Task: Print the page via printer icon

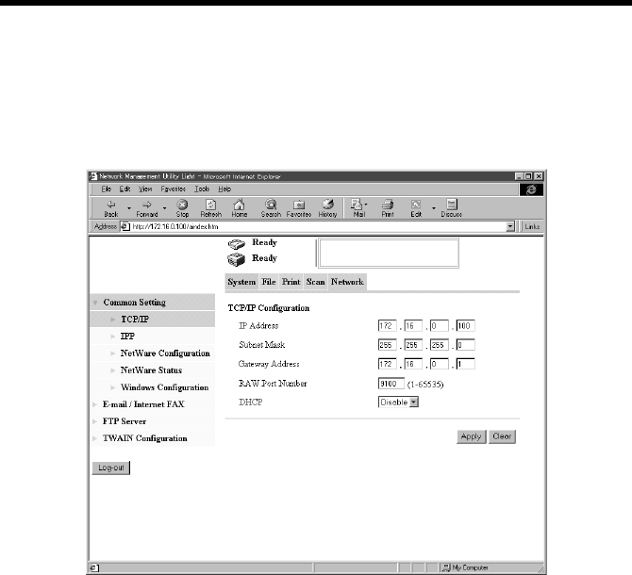Action: tap(388, 205)
